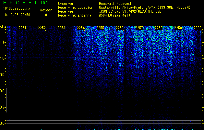Click the 2256 time marker

[x=120, y=28]
